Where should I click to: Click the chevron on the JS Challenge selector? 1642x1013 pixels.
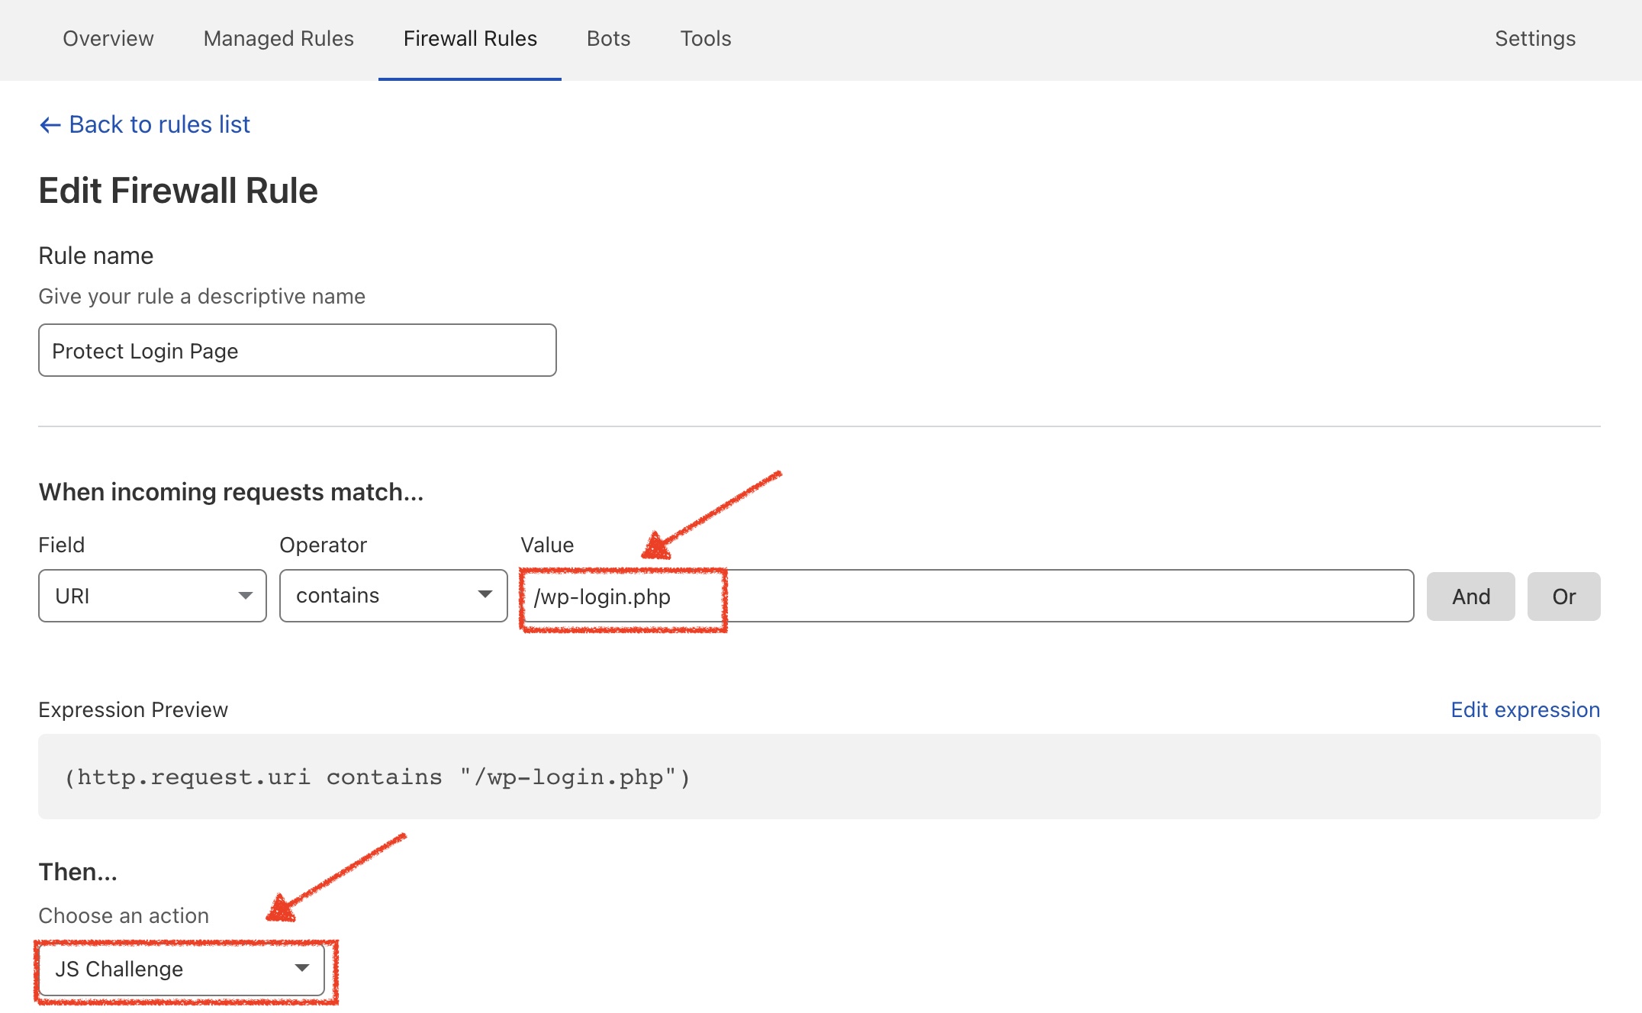coord(303,970)
